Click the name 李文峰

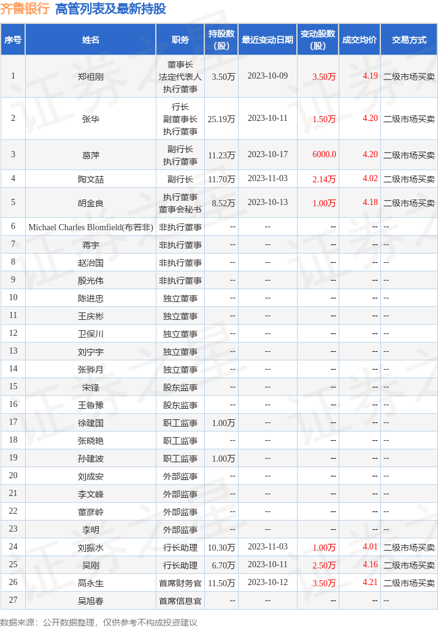[90, 494]
